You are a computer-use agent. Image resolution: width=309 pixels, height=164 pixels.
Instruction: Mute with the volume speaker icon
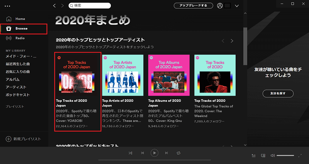pos(273,156)
